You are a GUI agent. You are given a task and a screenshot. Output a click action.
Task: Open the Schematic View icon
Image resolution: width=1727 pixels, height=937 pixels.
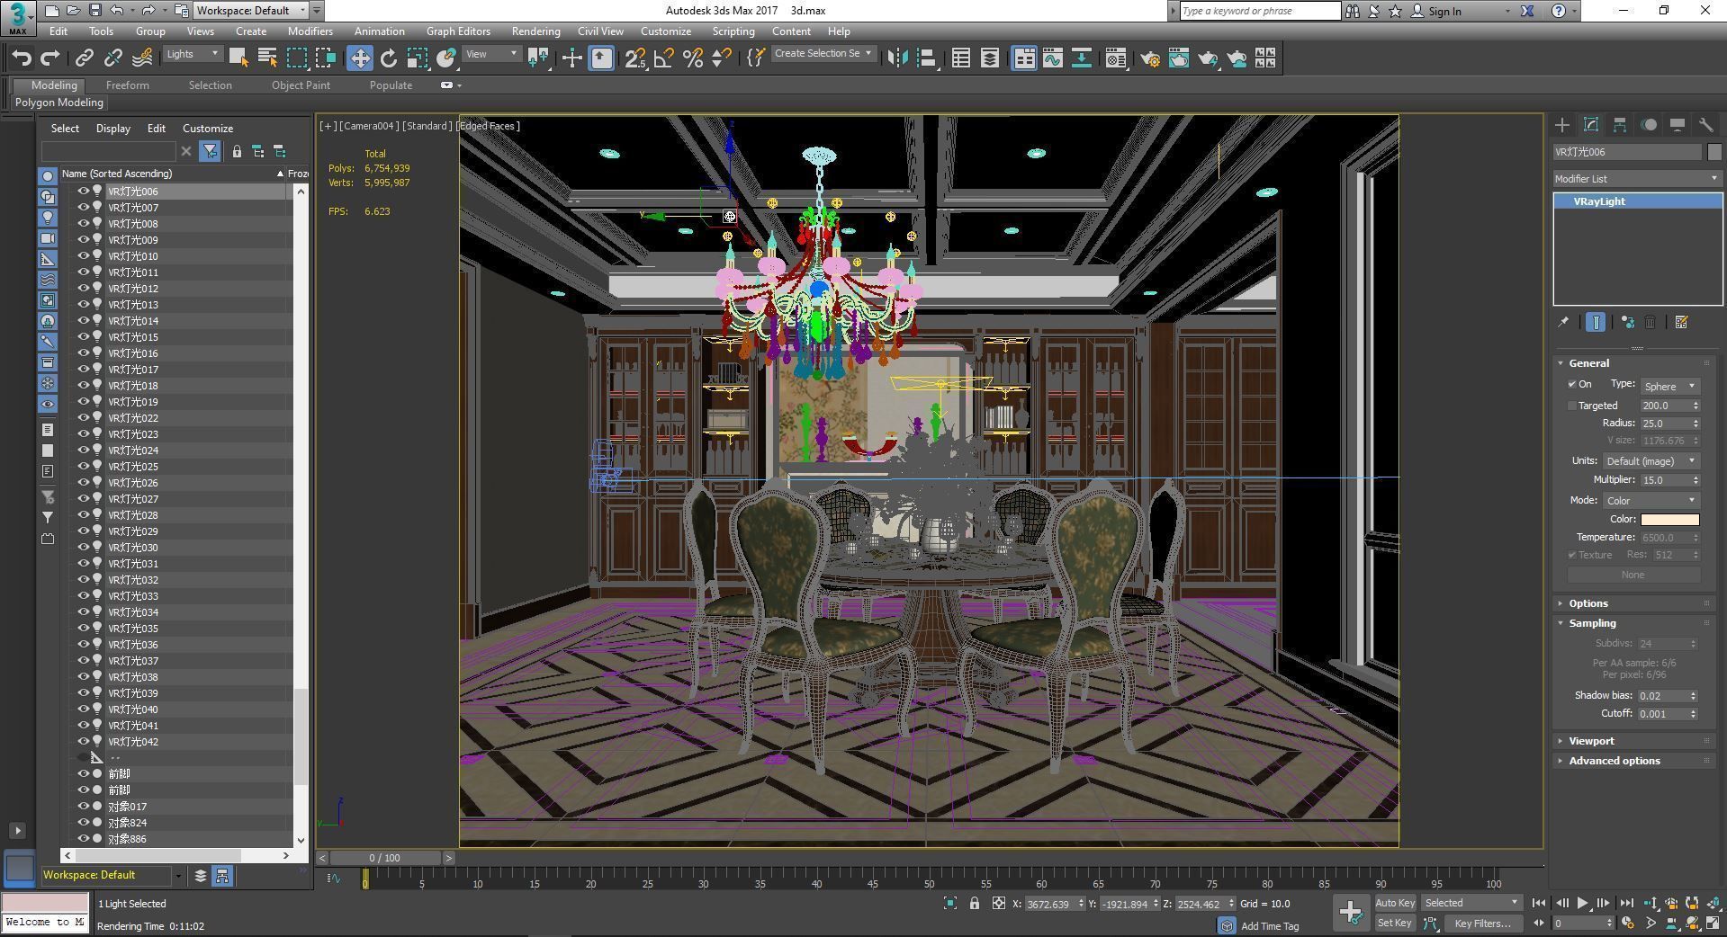tap(1081, 58)
